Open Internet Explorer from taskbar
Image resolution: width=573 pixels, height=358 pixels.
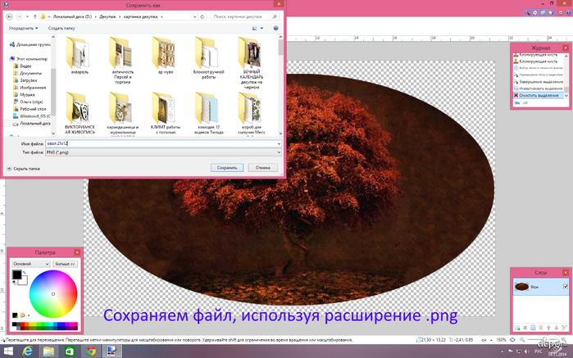coord(27,351)
